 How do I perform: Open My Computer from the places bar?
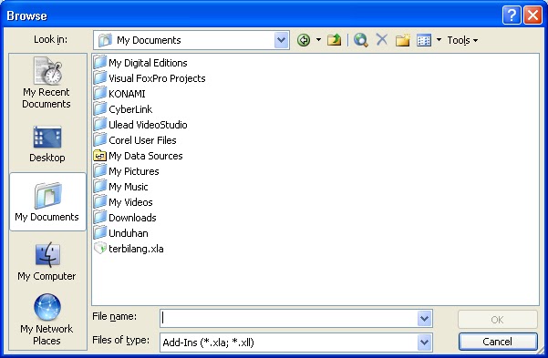[x=47, y=261]
